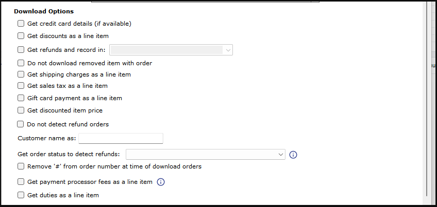This screenshot has height=207, width=437.
Task: Click info icon beside order status dropdown
Action: point(294,155)
